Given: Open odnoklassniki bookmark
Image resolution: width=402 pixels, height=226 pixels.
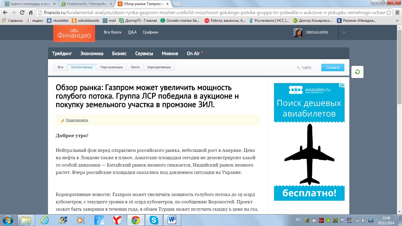Looking at the screenshot, I should pyautogui.click(x=86, y=21).
